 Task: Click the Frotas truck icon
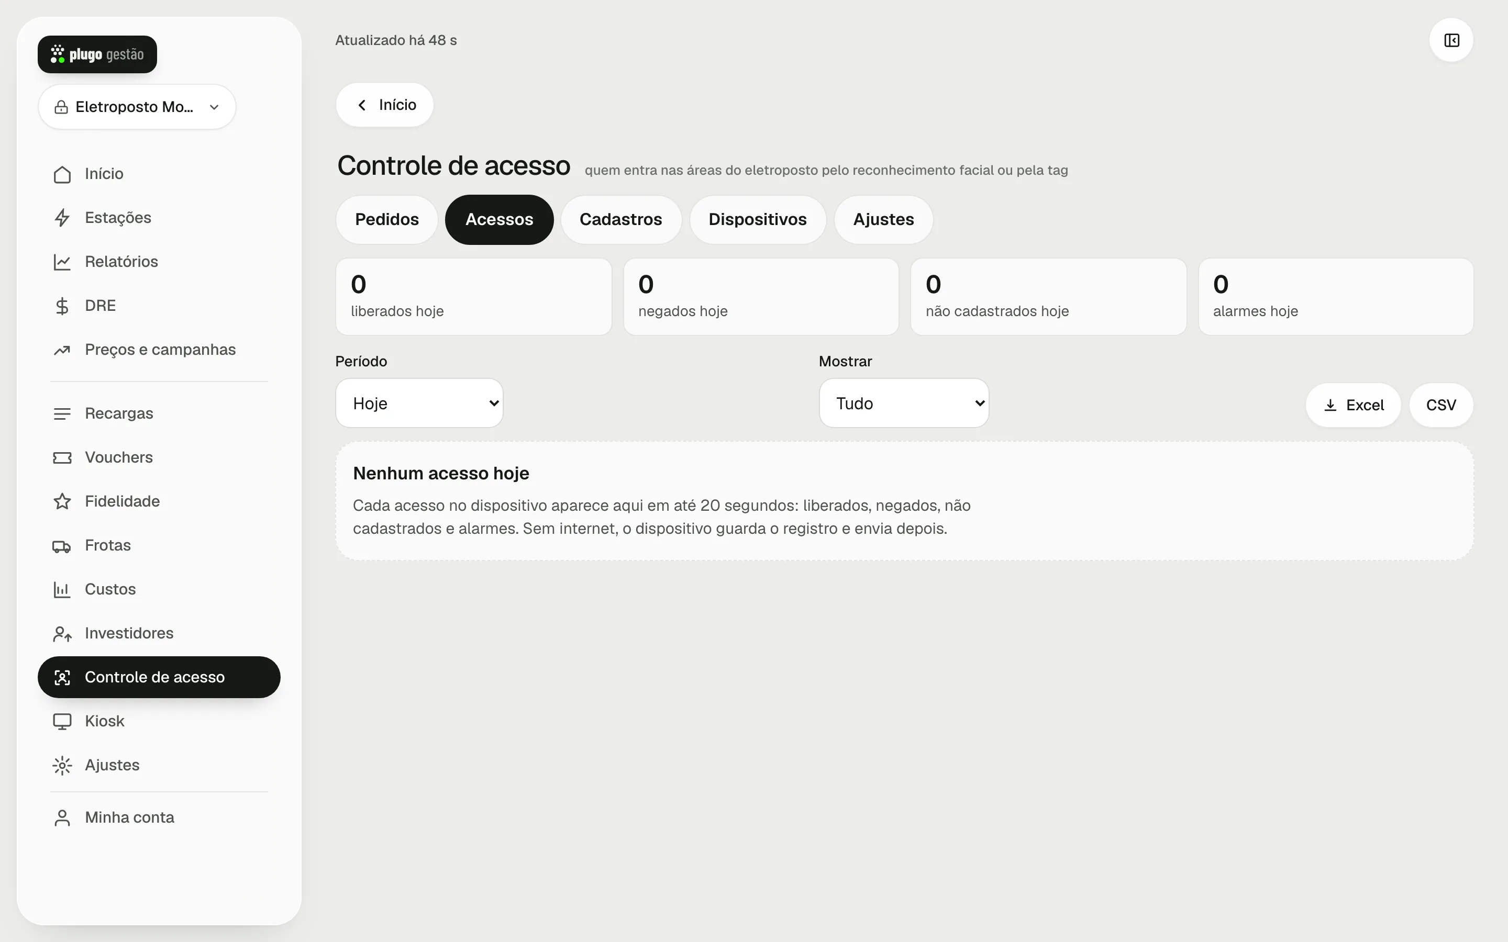point(62,546)
